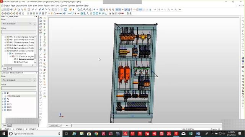
Task: Expand the ML2 (Work workpiece) tree node
Action: point(5,48)
